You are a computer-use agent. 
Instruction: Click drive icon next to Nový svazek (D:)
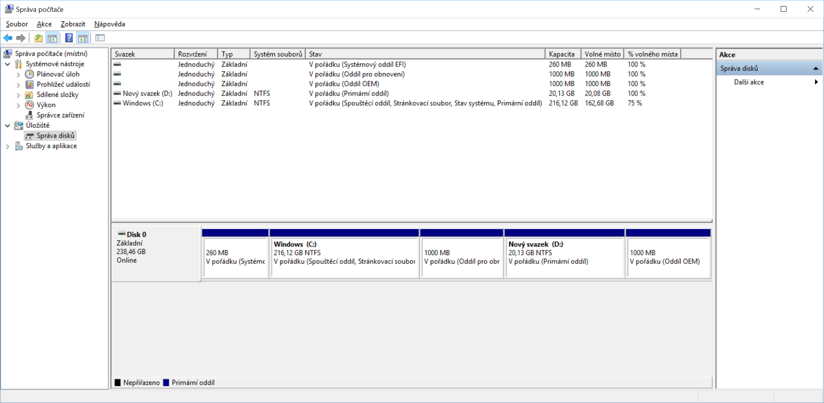click(117, 93)
